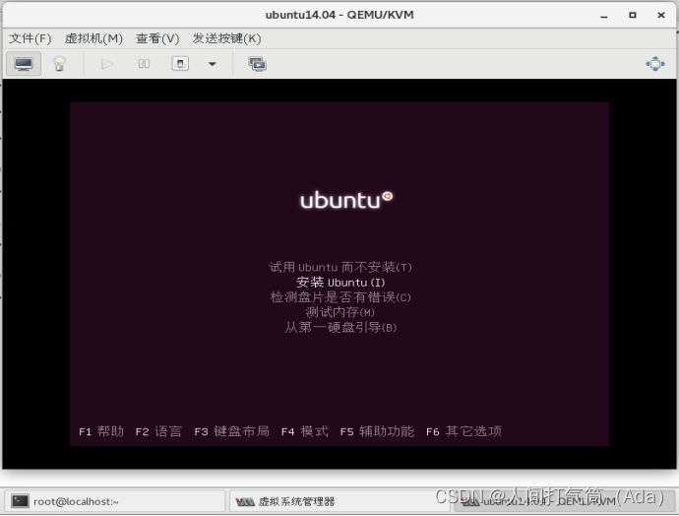Open shutdown options dropdown arrow
Image resolution: width=679 pixels, height=516 pixels.
tap(213, 64)
